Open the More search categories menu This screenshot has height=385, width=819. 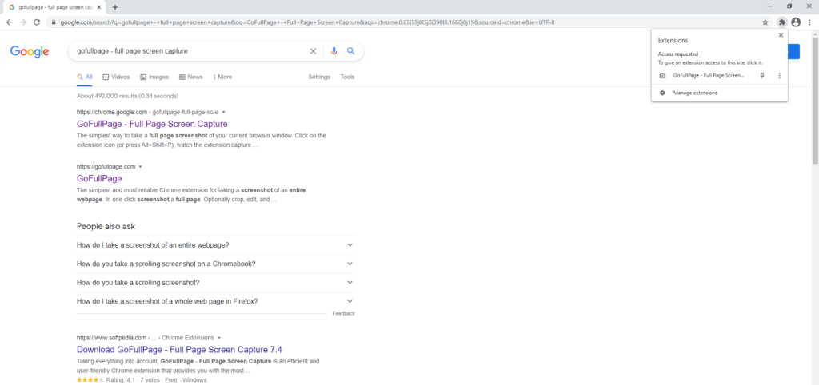(222, 77)
